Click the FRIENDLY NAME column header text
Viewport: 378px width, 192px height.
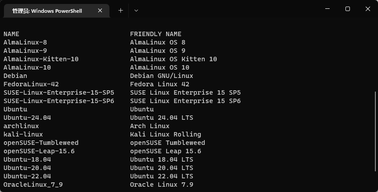click(156, 34)
